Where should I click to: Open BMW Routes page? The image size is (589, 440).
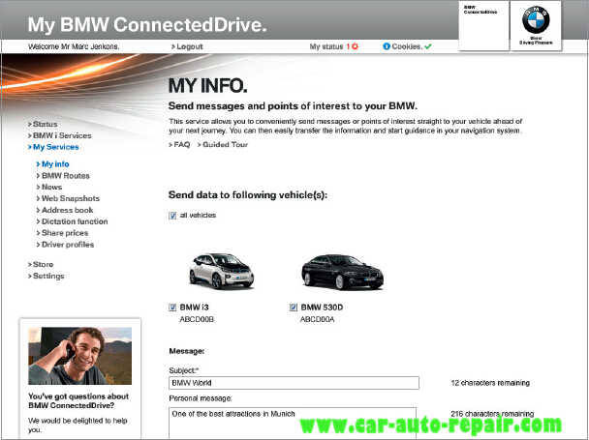tap(63, 176)
